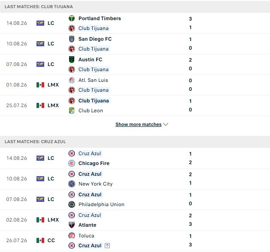Click the Toluca club logo

click(x=72, y=236)
